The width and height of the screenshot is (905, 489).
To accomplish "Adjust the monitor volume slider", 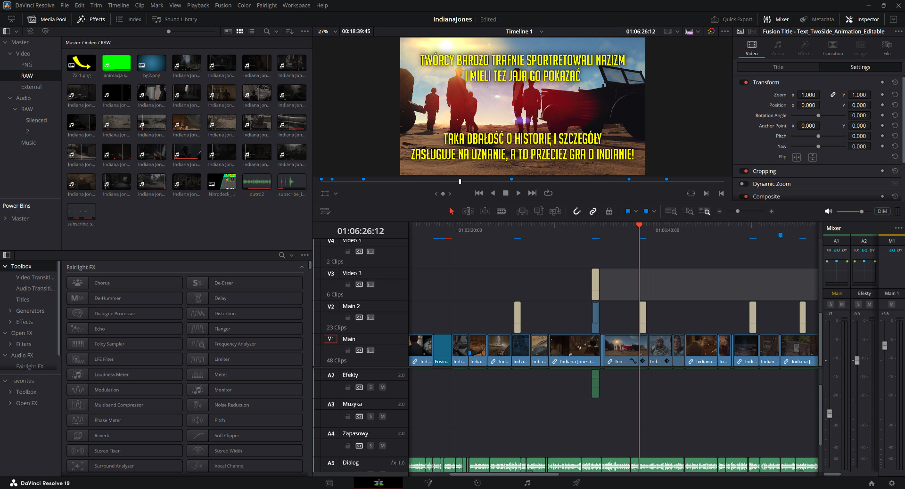I will (861, 212).
